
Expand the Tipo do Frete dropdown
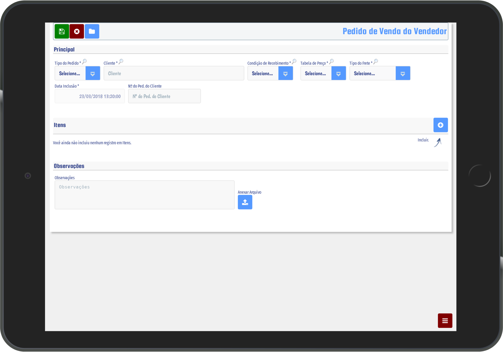click(x=403, y=74)
